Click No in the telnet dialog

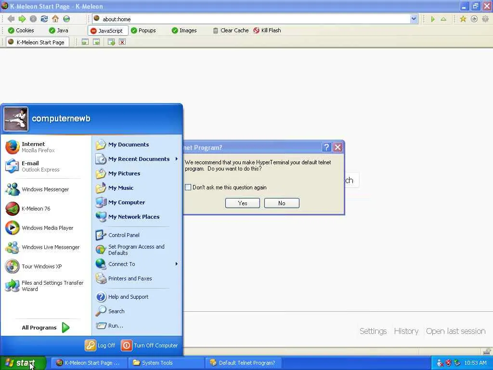click(x=282, y=203)
